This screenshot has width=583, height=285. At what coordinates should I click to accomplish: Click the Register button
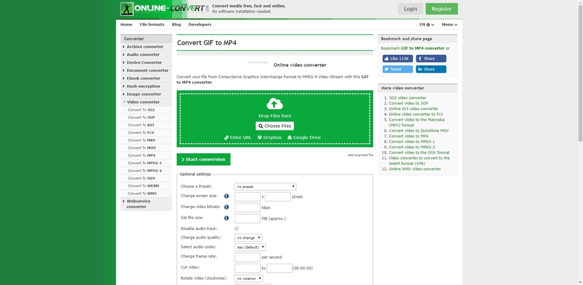coord(441,9)
